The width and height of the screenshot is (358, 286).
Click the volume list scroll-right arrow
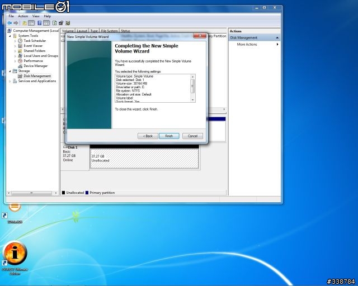[224, 109]
